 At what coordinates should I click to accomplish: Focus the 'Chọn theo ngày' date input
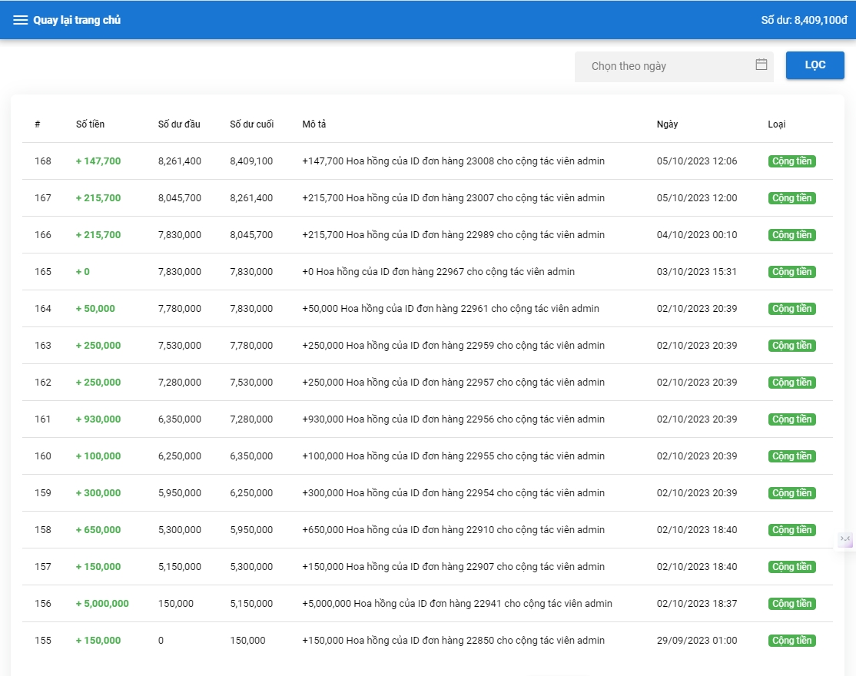pos(665,66)
